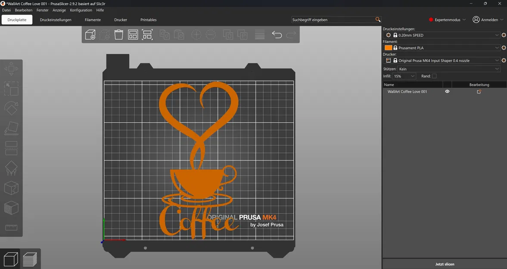Switch to the Druckeinstellungen tab
This screenshot has height=269, width=507.
tap(56, 19)
